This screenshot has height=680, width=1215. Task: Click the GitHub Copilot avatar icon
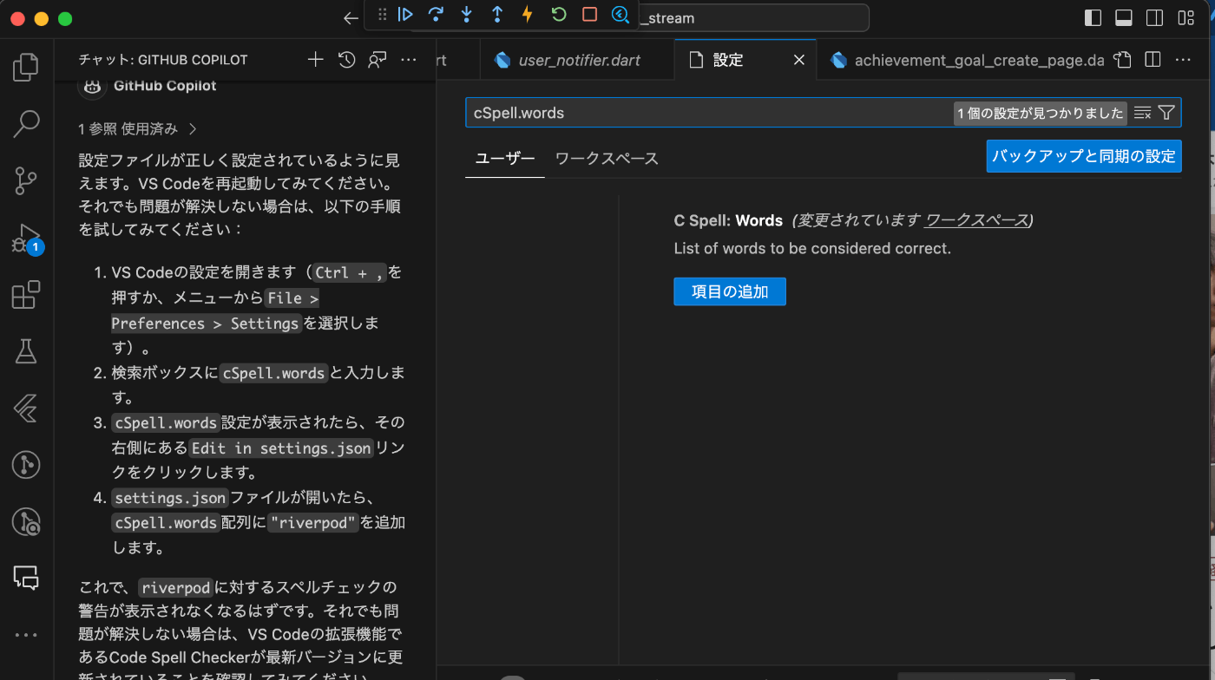92,85
